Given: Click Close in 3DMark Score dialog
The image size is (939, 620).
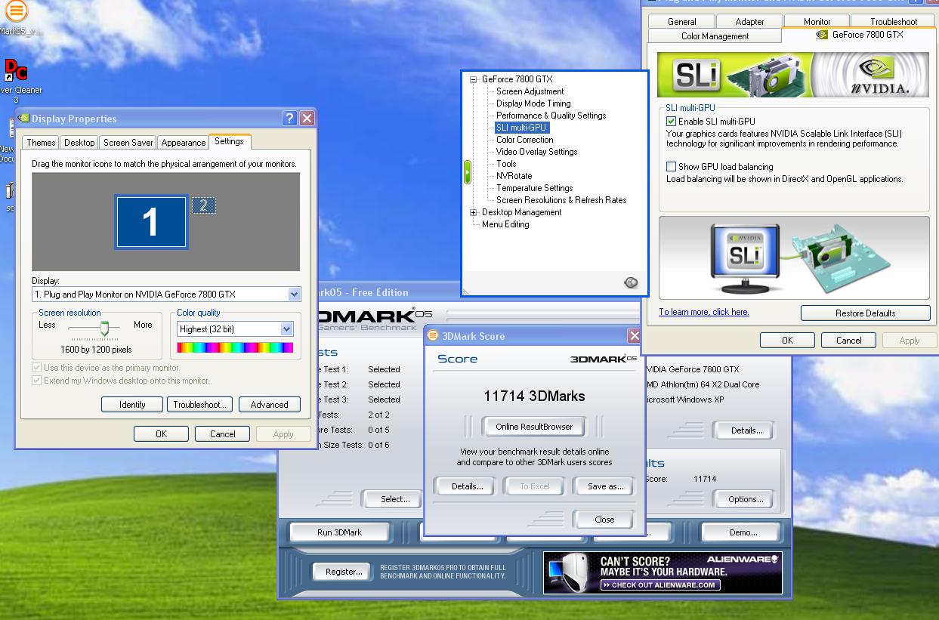Looking at the screenshot, I should [x=604, y=520].
